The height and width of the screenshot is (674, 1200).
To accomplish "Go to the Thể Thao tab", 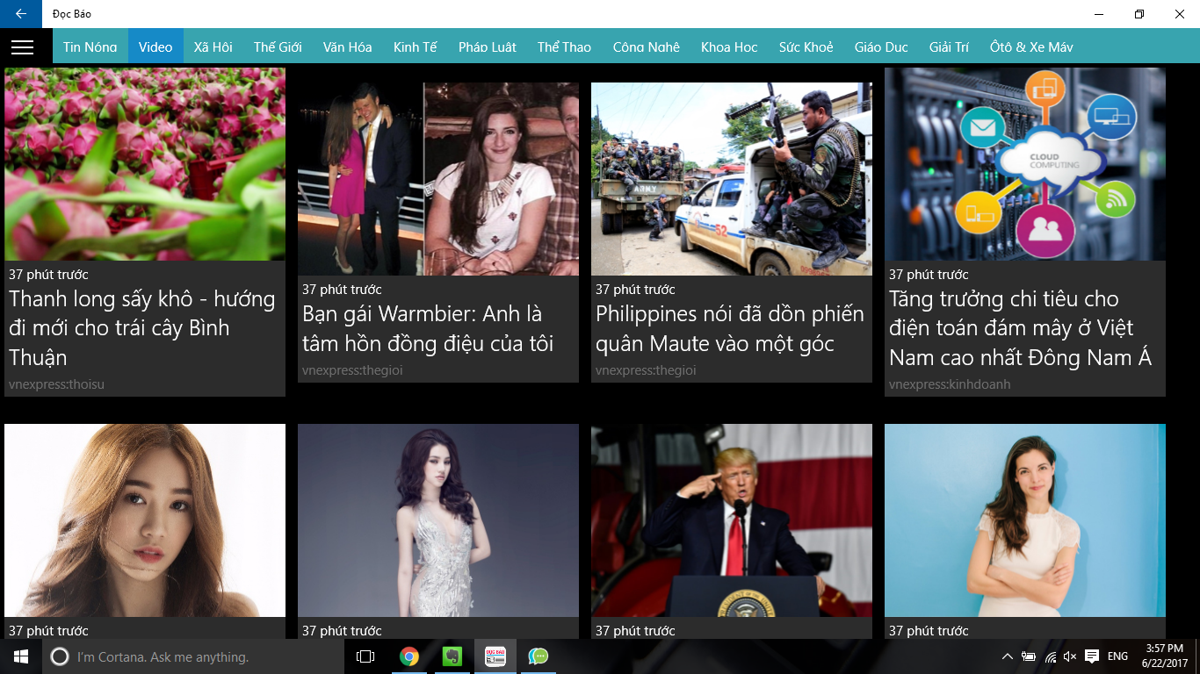I will [x=564, y=47].
